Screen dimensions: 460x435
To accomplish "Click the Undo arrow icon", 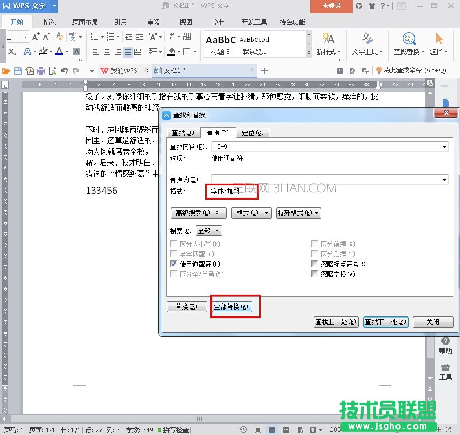I will [x=64, y=71].
